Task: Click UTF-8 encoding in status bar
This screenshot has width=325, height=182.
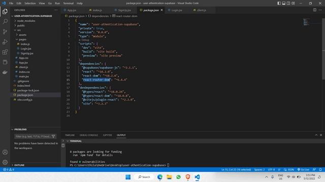Action: tap(271, 169)
